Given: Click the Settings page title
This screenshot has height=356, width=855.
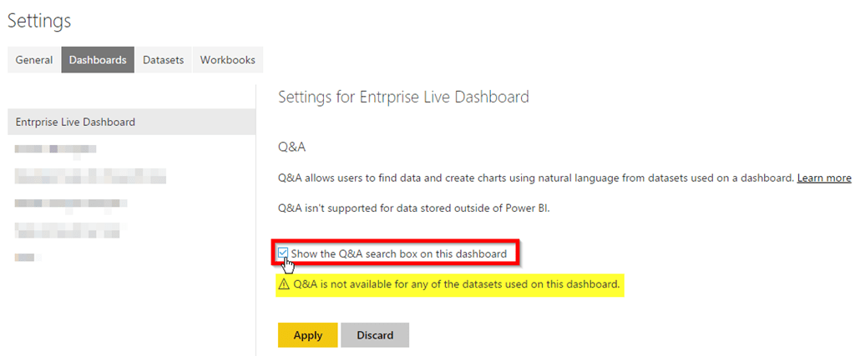Looking at the screenshot, I should click(39, 21).
